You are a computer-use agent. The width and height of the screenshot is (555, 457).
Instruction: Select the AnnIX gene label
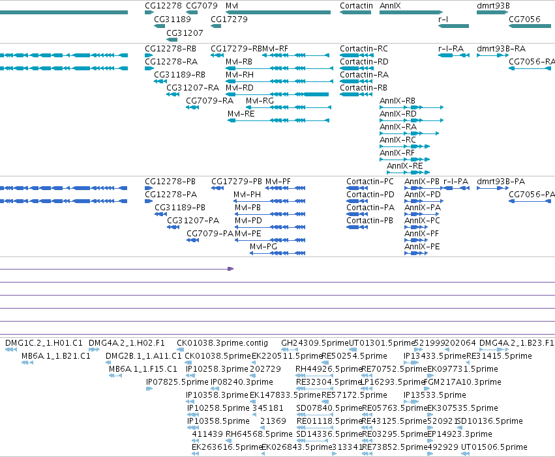tap(390, 6)
